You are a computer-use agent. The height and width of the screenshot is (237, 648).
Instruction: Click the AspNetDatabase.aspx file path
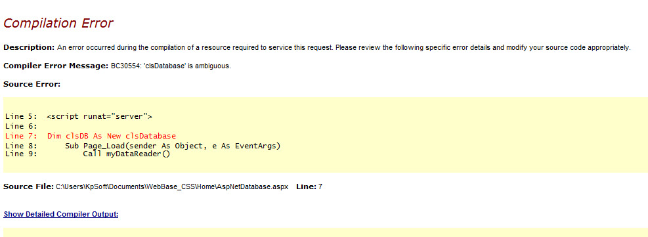(x=172, y=186)
